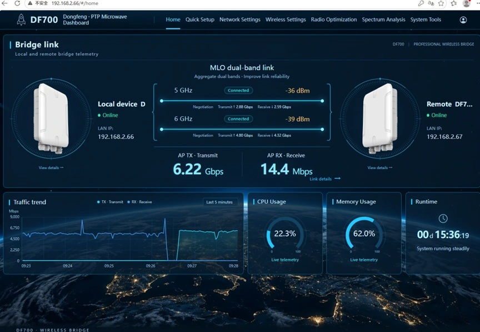Switch to Network Settings
This screenshot has width=480, height=332.
point(239,19)
